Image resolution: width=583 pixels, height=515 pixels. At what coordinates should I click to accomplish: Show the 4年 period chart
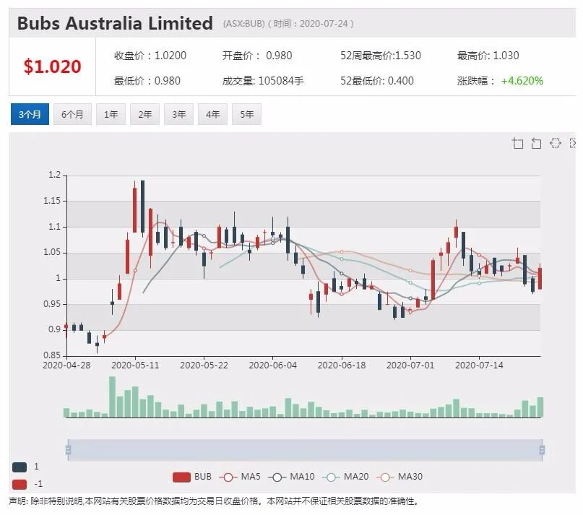tap(212, 114)
